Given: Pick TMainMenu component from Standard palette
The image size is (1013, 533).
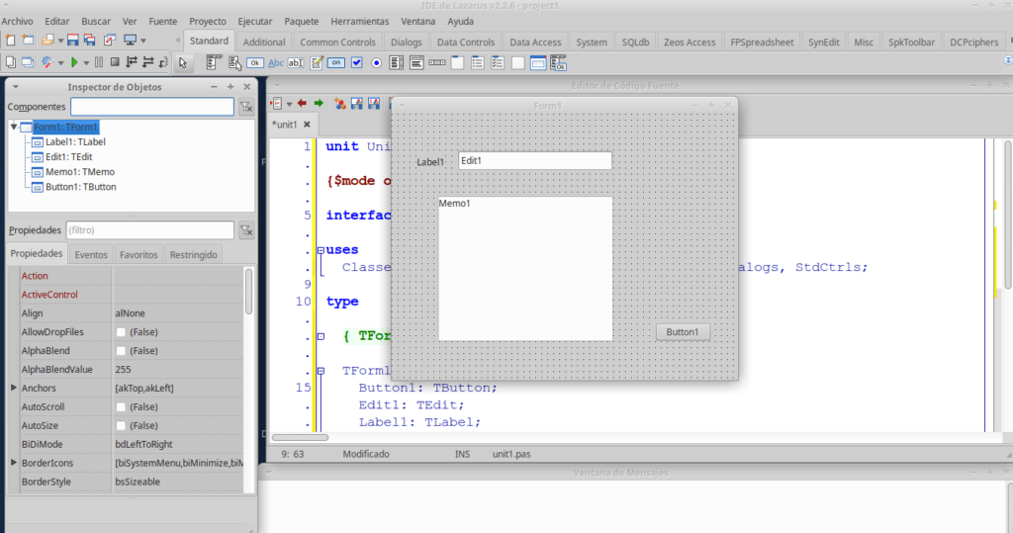Looking at the screenshot, I should pos(214,63).
